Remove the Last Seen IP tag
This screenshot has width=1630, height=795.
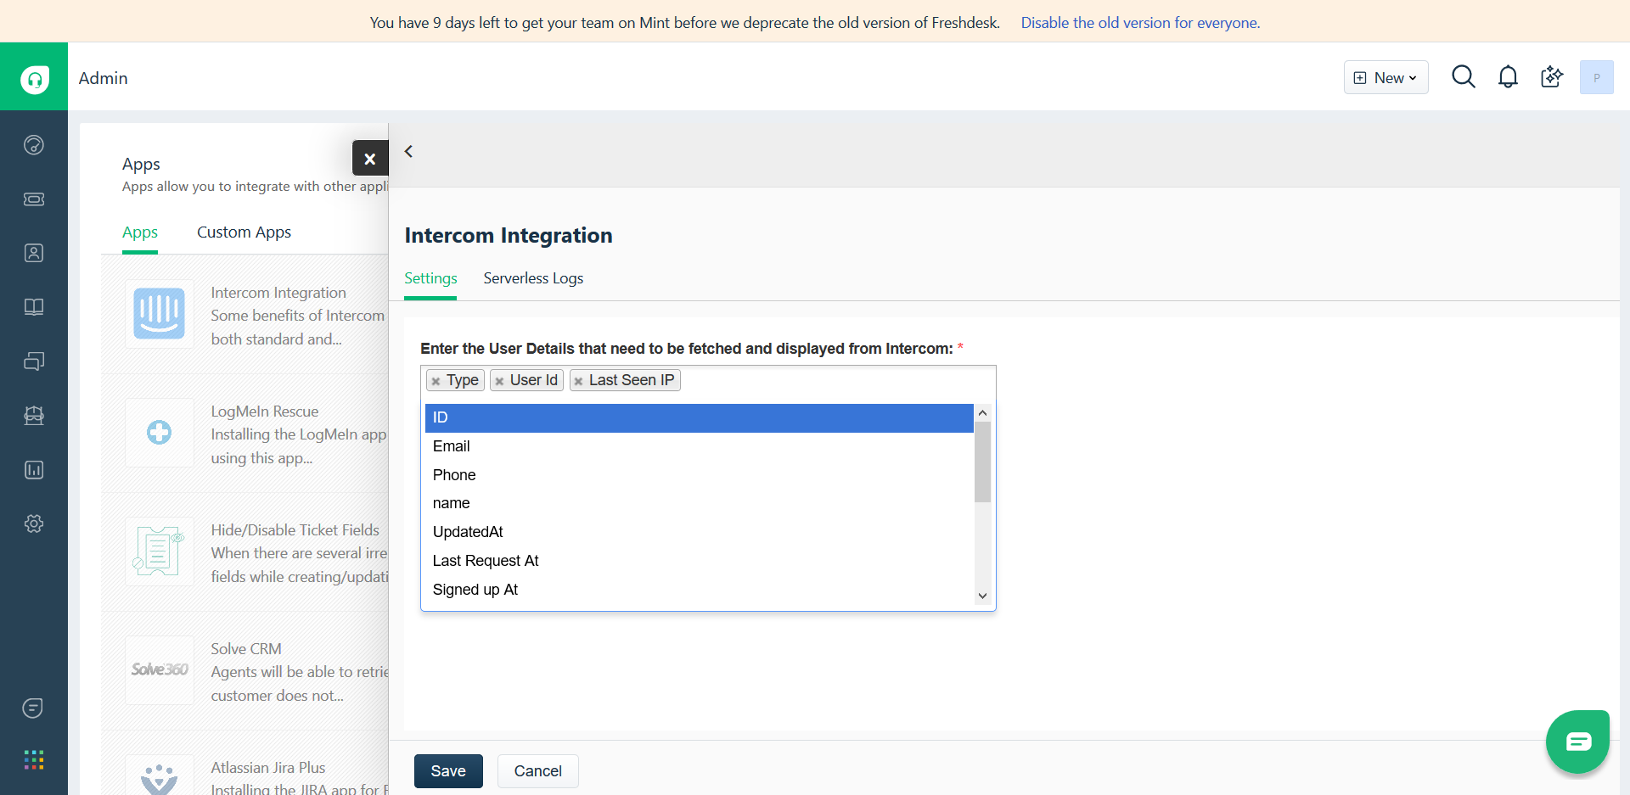(578, 381)
